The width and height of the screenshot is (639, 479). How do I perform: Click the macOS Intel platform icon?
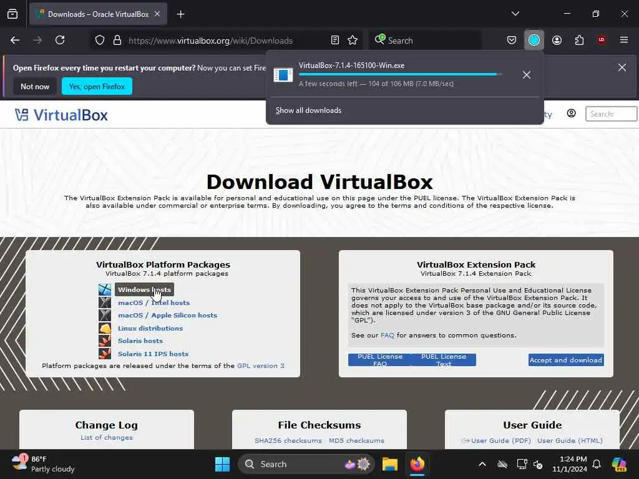tap(105, 302)
